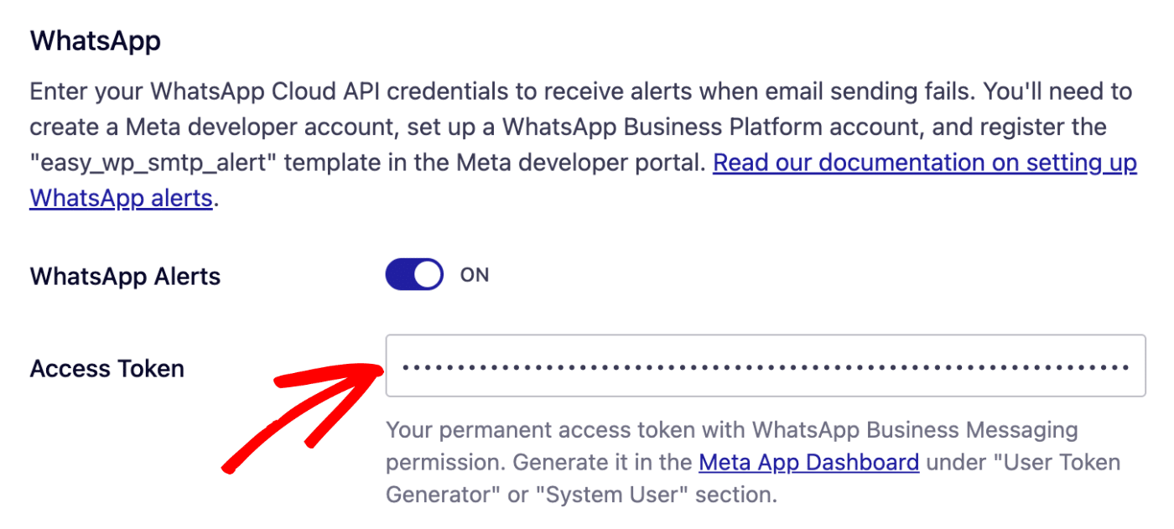Click the 'ON' label beside the toggle
This screenshot has width=1174, height=529.
[x=475, y=273]
